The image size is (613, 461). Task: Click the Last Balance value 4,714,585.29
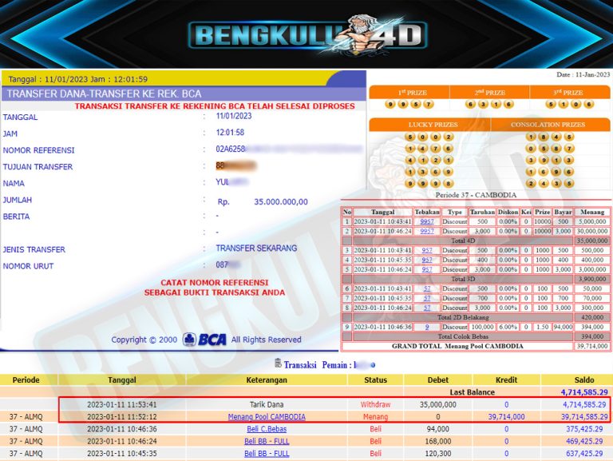pyautogui.click(x=584, y=392)
